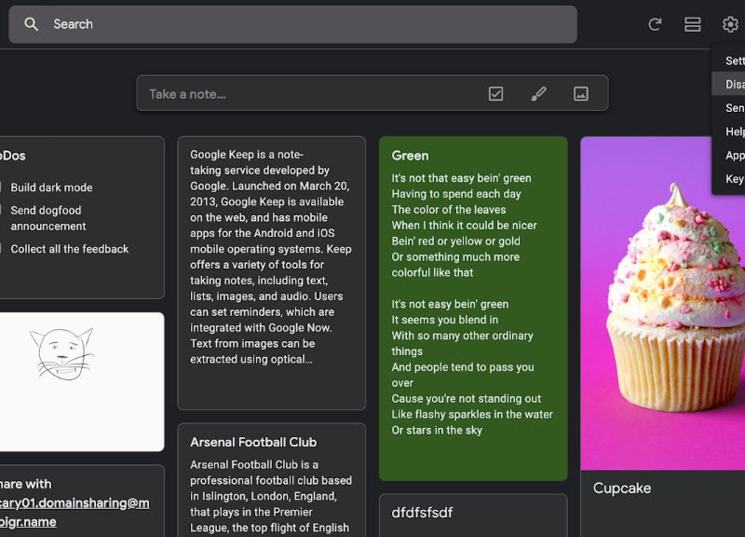Add a new image note via picture icon
Viewport: 745px width, 537px height.
581,93
